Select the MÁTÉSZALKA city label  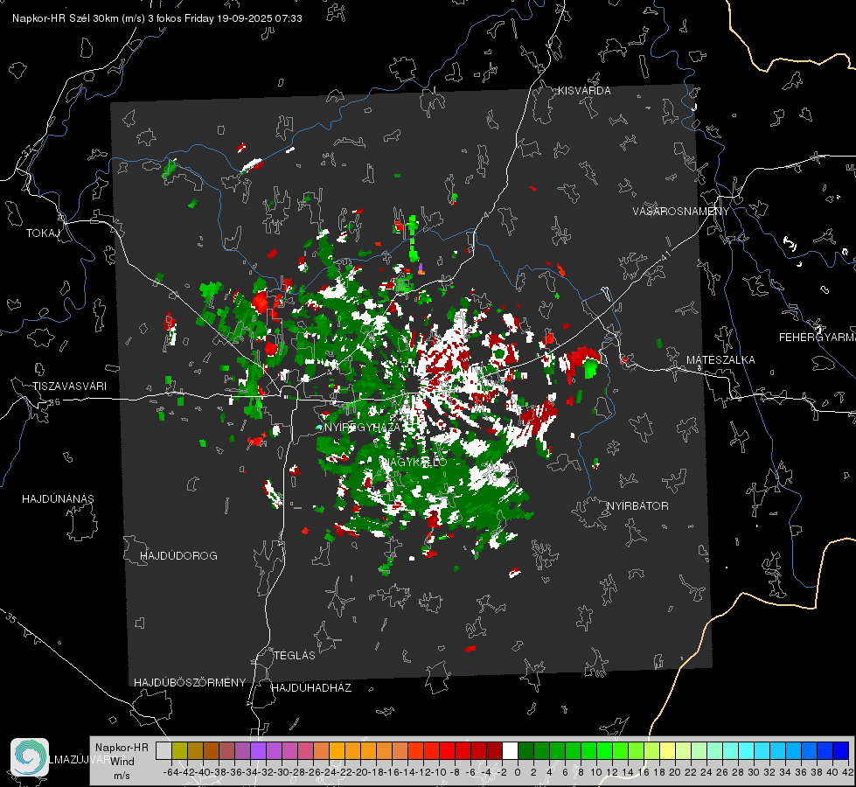(x=720, y=360)
